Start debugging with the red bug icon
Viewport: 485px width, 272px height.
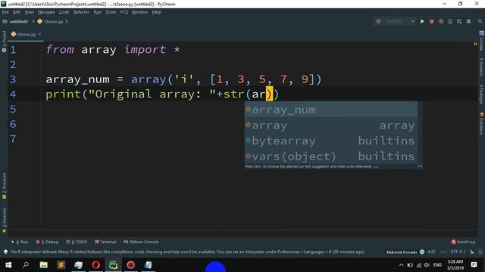[431, 21]
